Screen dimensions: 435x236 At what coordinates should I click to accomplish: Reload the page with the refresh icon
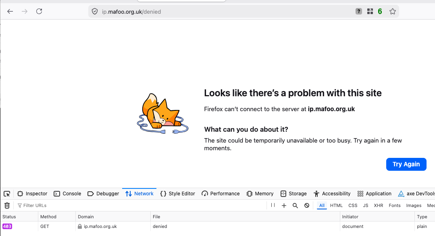pyautogui.click(x=39, y=11)
